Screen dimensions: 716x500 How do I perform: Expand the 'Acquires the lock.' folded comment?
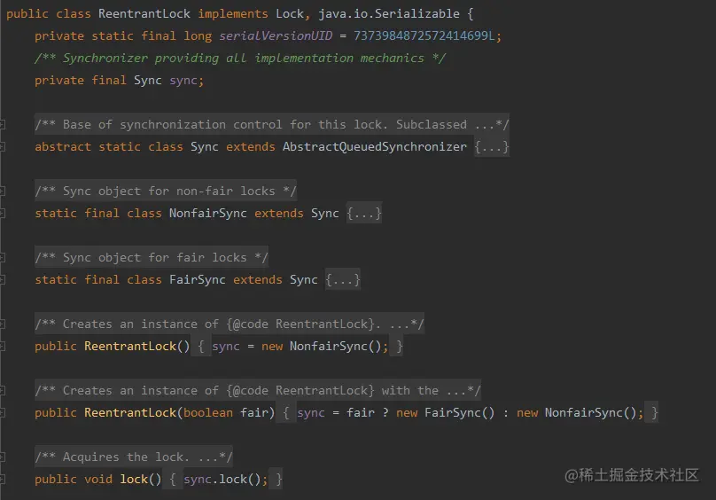(134, 457)
